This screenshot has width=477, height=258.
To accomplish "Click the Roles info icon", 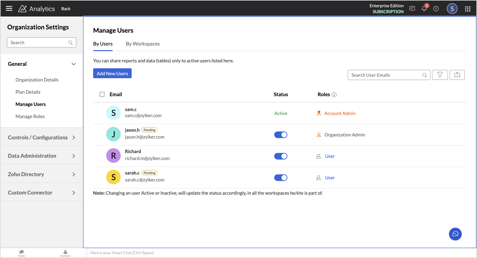I will point(334,95).
